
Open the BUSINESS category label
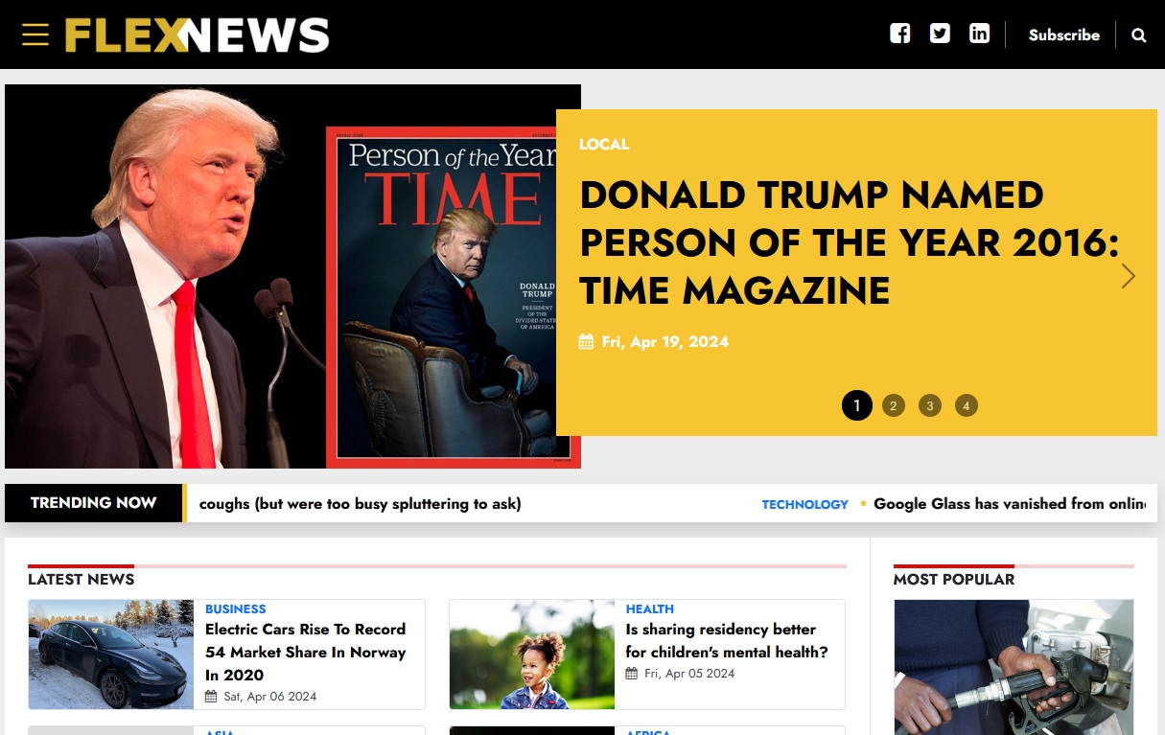click(x=235, y=609)
